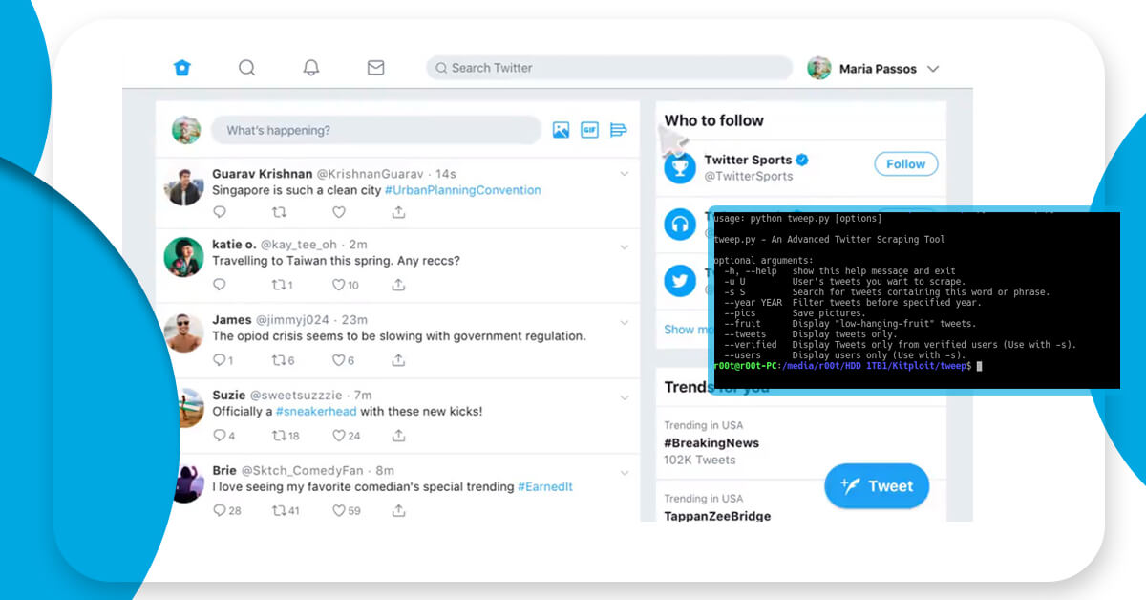This screenshot has height=600, width=1146.
Task: Open katie o.'s profile picture
Action: click(x=183, y=258)
